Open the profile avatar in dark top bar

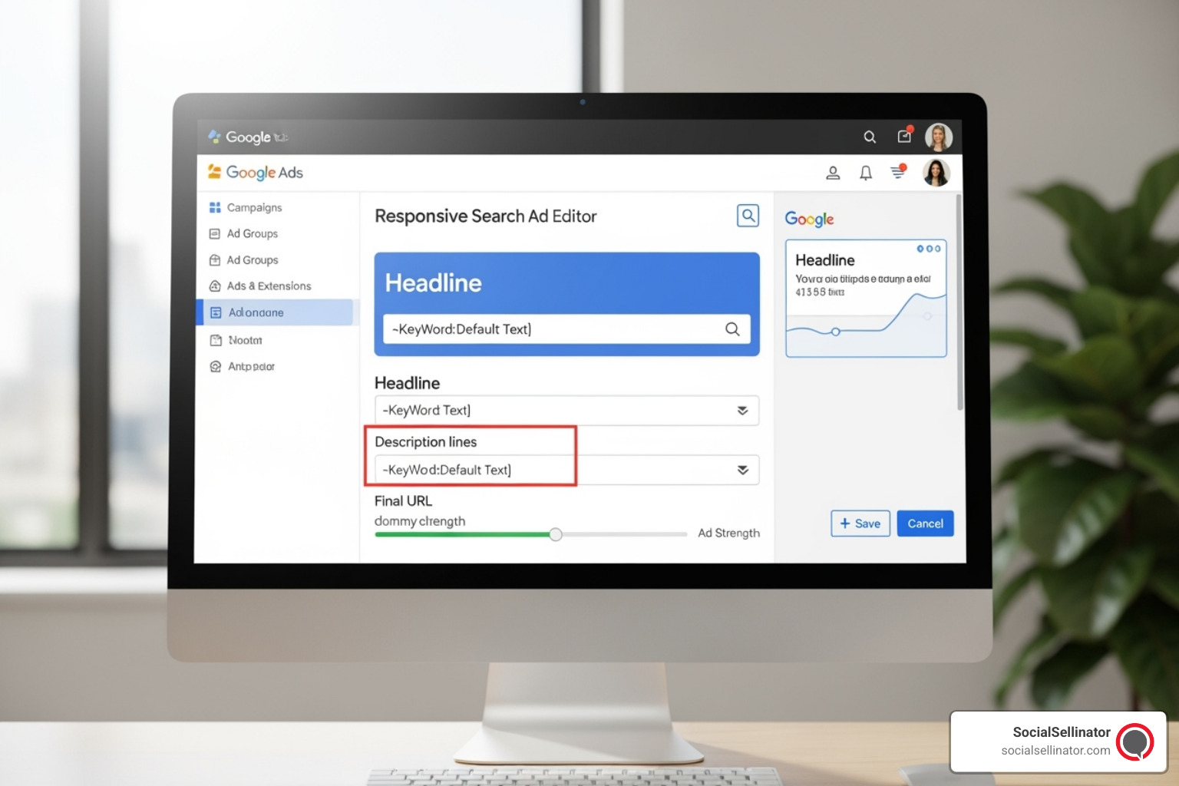[x=938, y=137]
